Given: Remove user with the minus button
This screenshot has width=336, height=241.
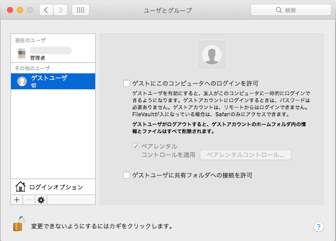Looking at the screenshot, I should coord(29,200).
